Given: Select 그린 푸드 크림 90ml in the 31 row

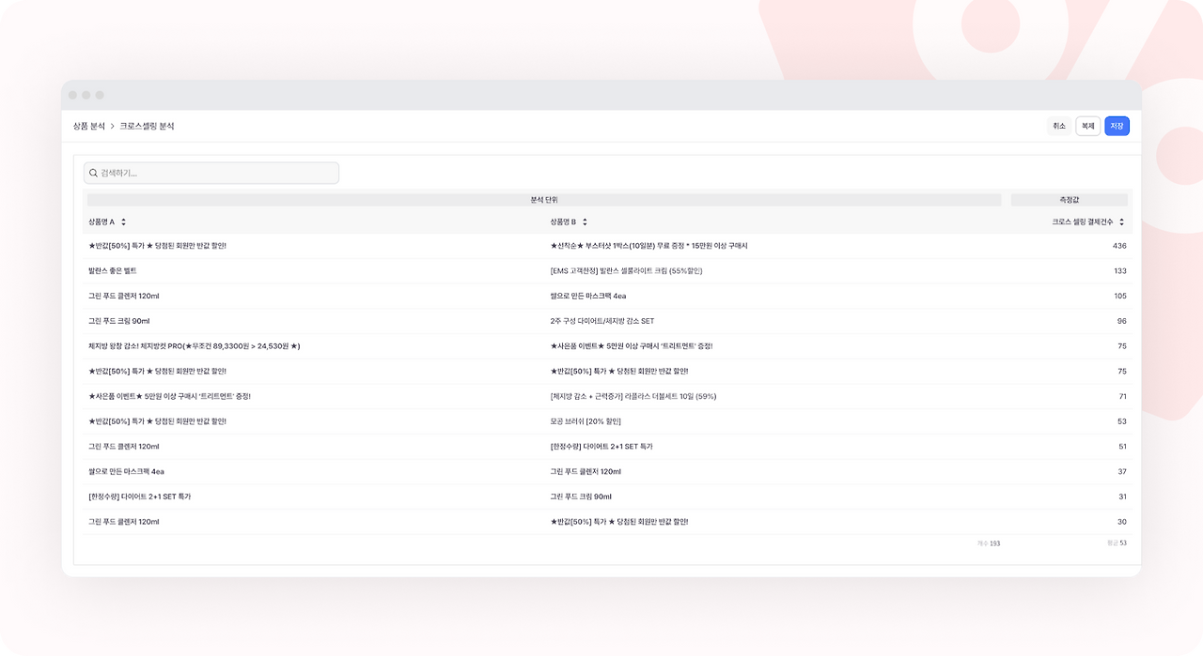Looking at the screenshot, I should pyautogui.click(x=582, y=496).
